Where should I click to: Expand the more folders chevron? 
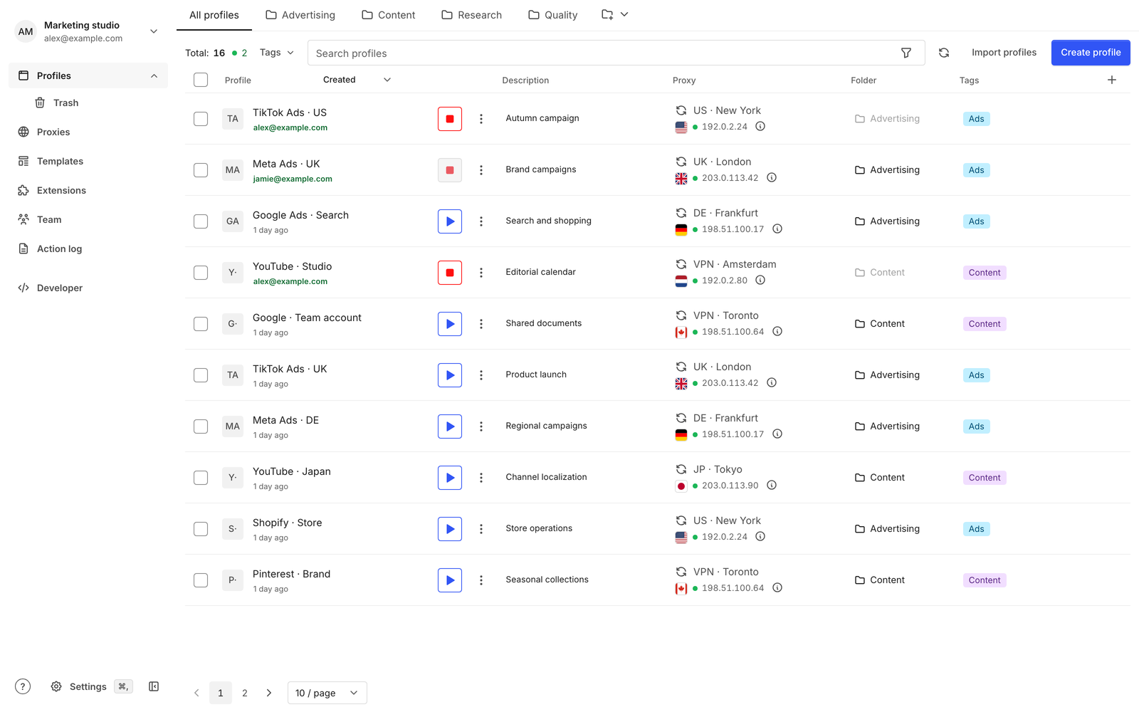point(624,14)
